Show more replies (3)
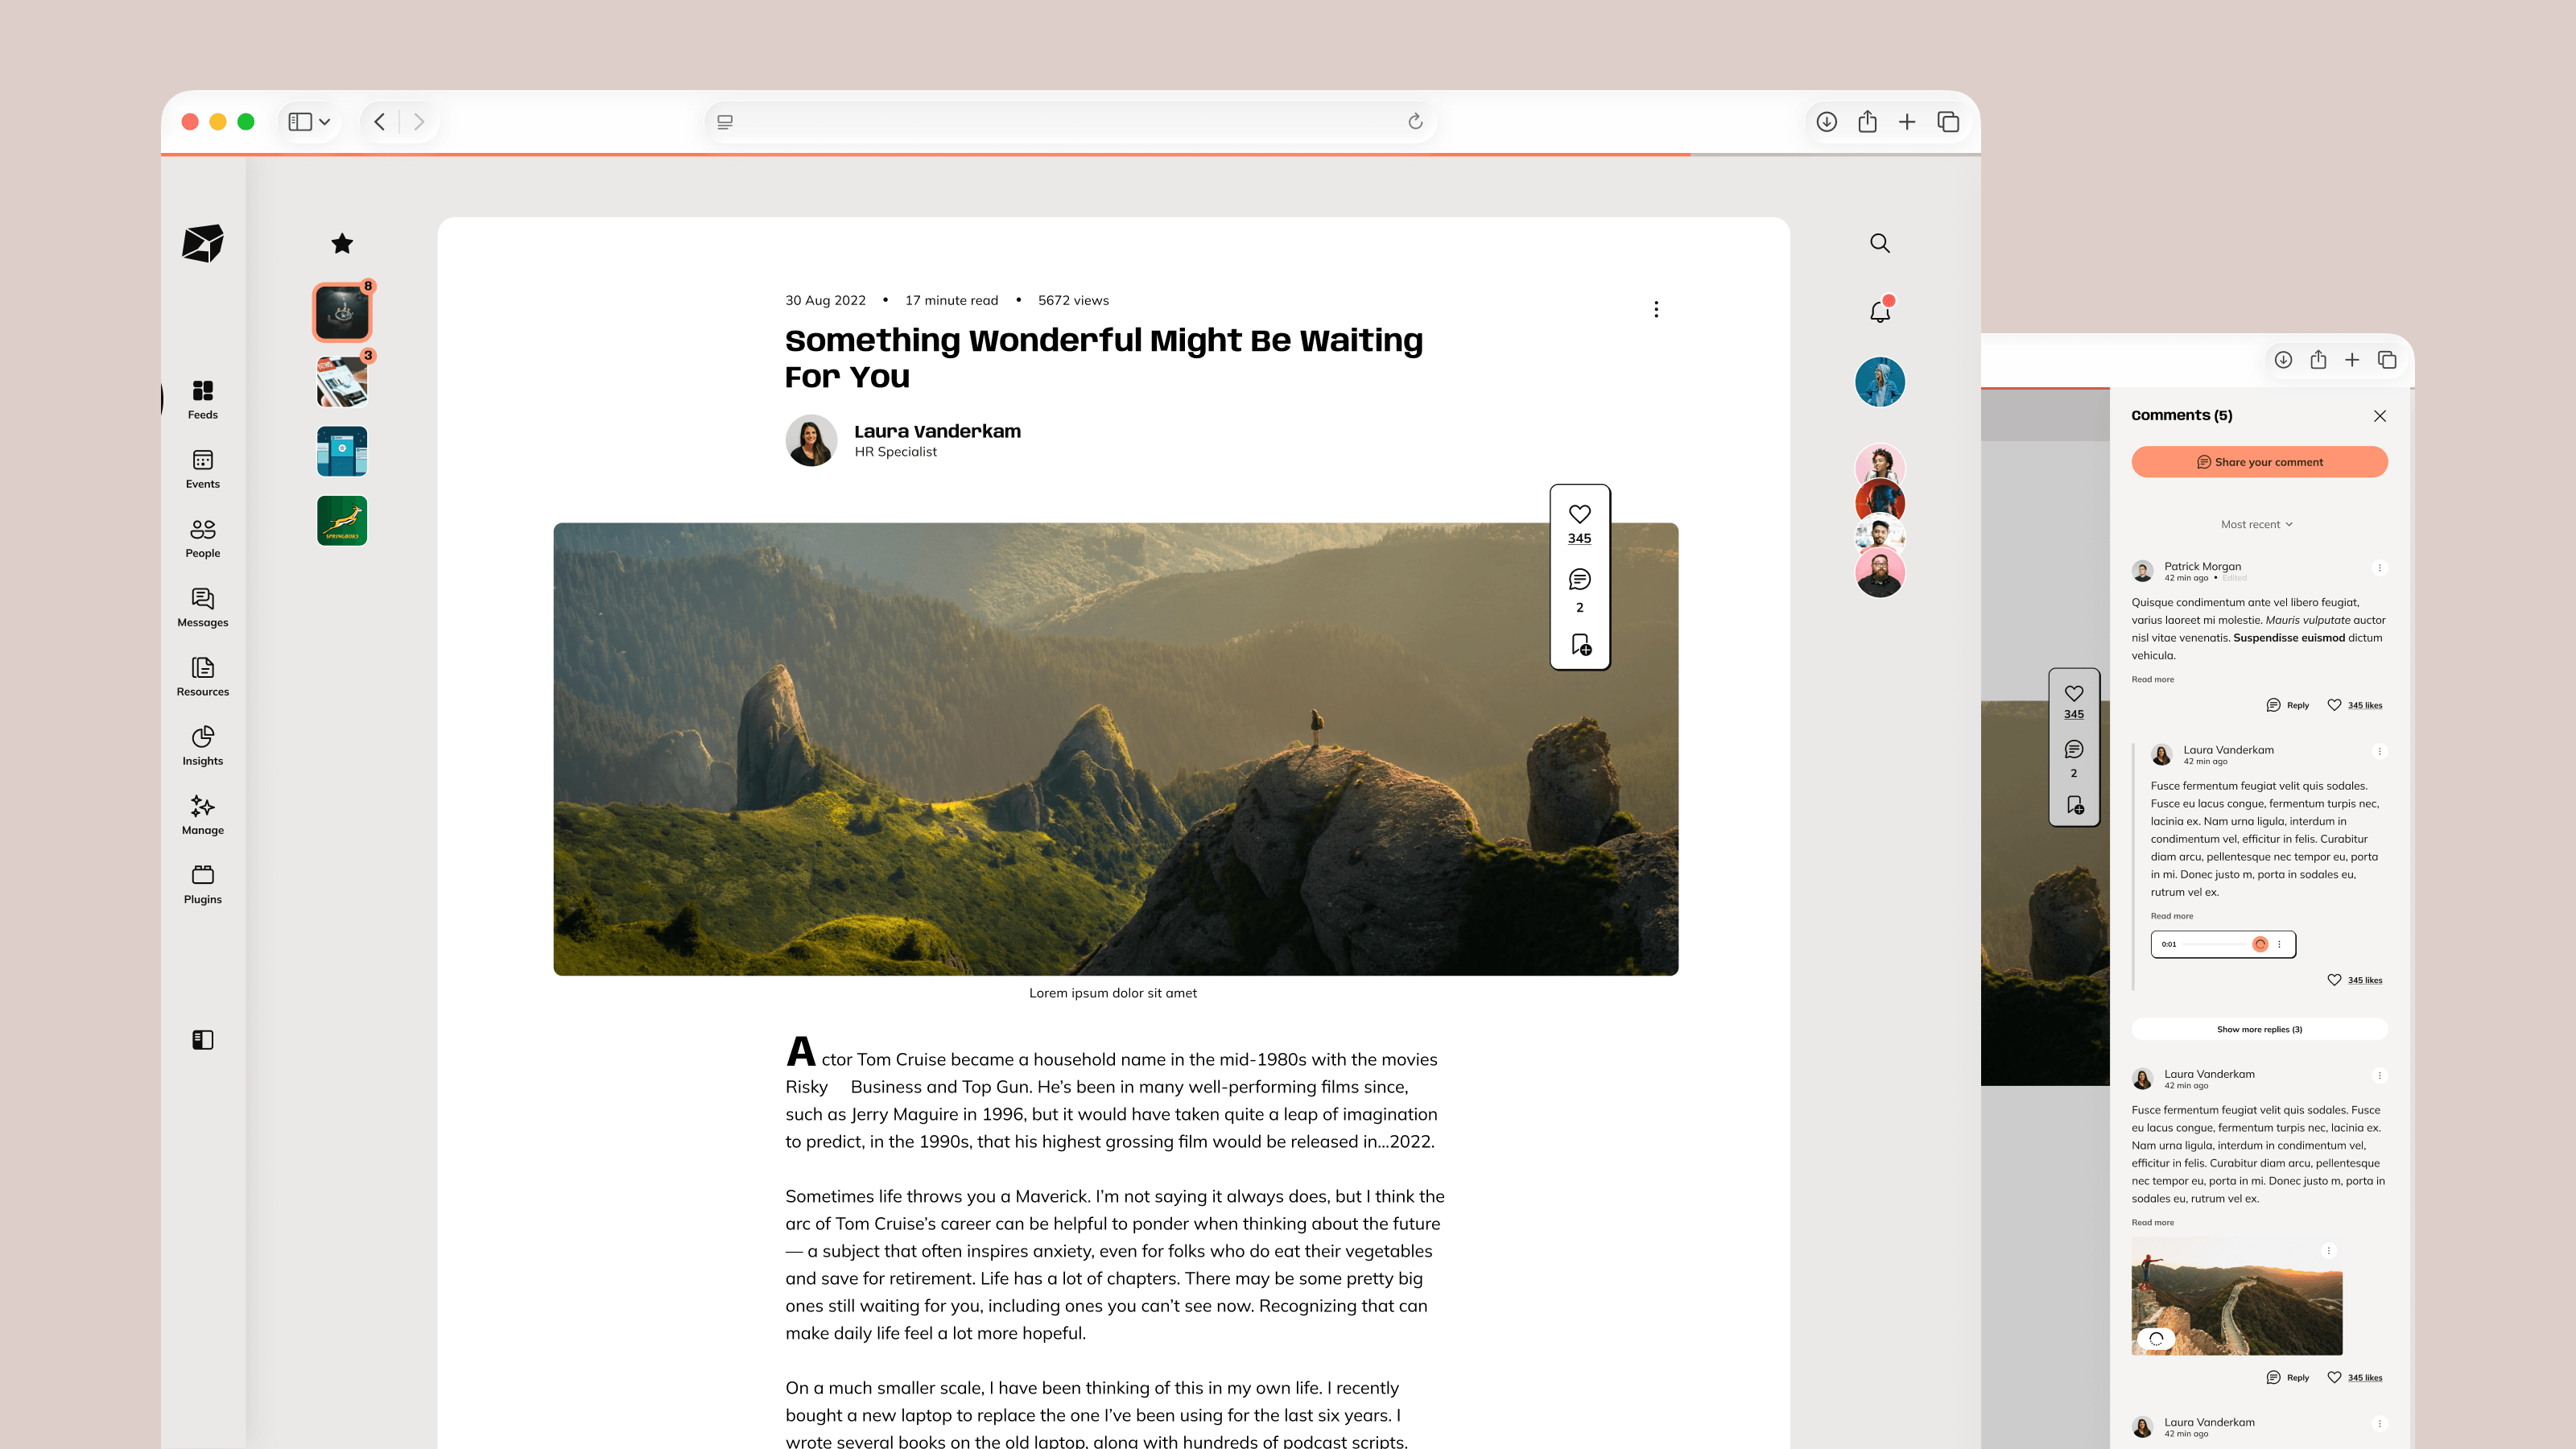 (2259, 1029)
